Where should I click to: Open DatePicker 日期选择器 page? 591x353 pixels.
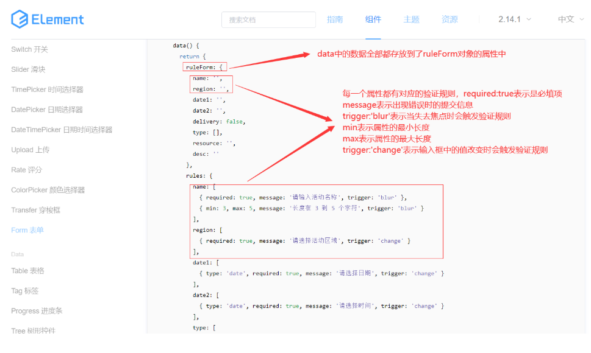click(47, 110)
